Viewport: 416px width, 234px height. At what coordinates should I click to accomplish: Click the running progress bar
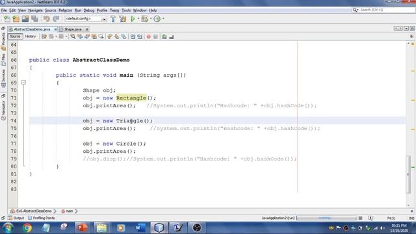tap(326, 218)
